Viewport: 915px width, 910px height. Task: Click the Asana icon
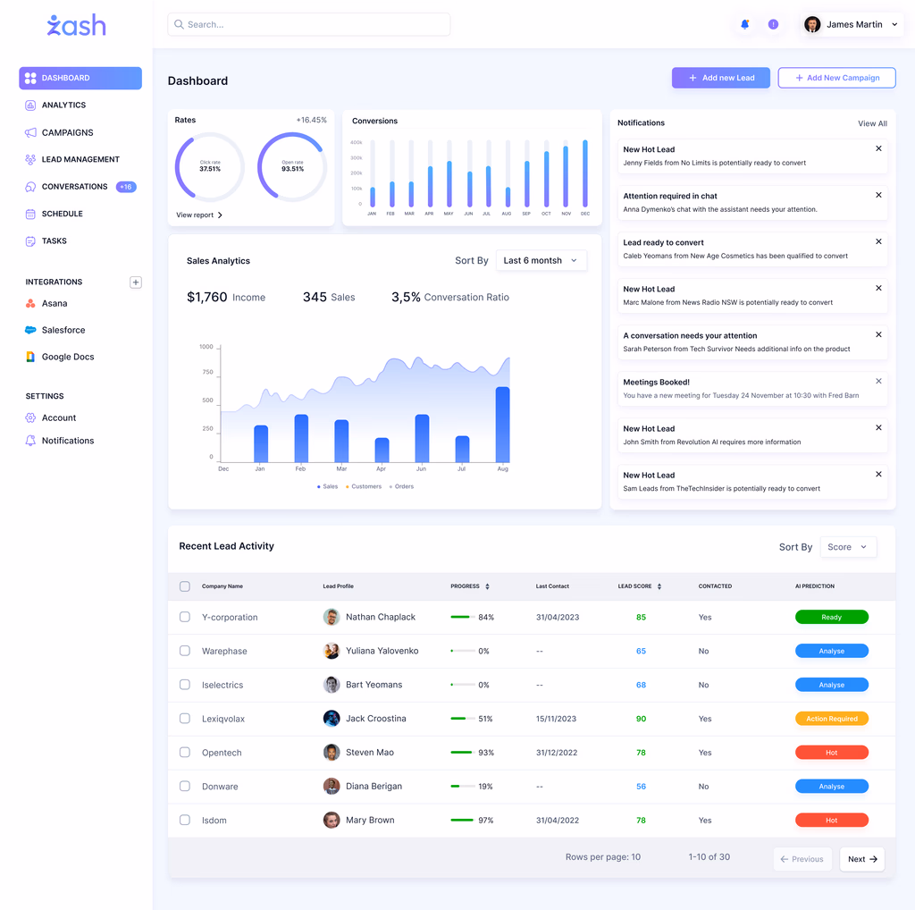pos(30,304)
